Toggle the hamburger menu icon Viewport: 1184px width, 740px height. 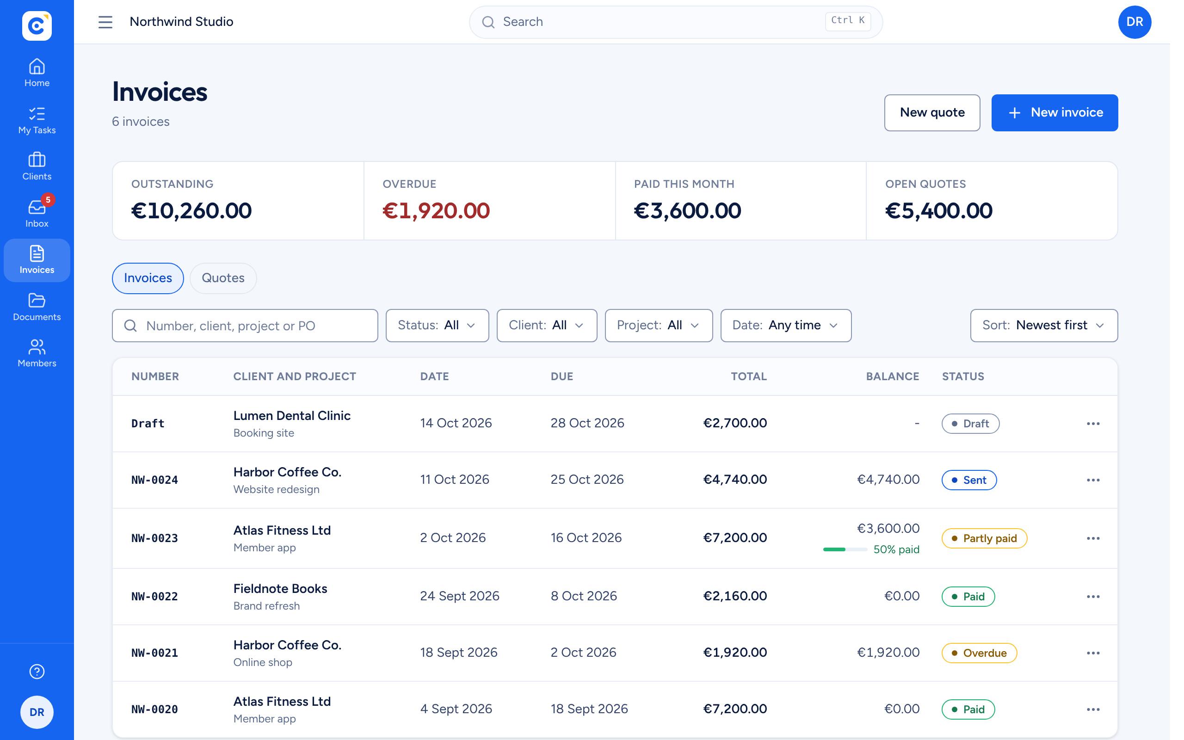pos(105,22)
